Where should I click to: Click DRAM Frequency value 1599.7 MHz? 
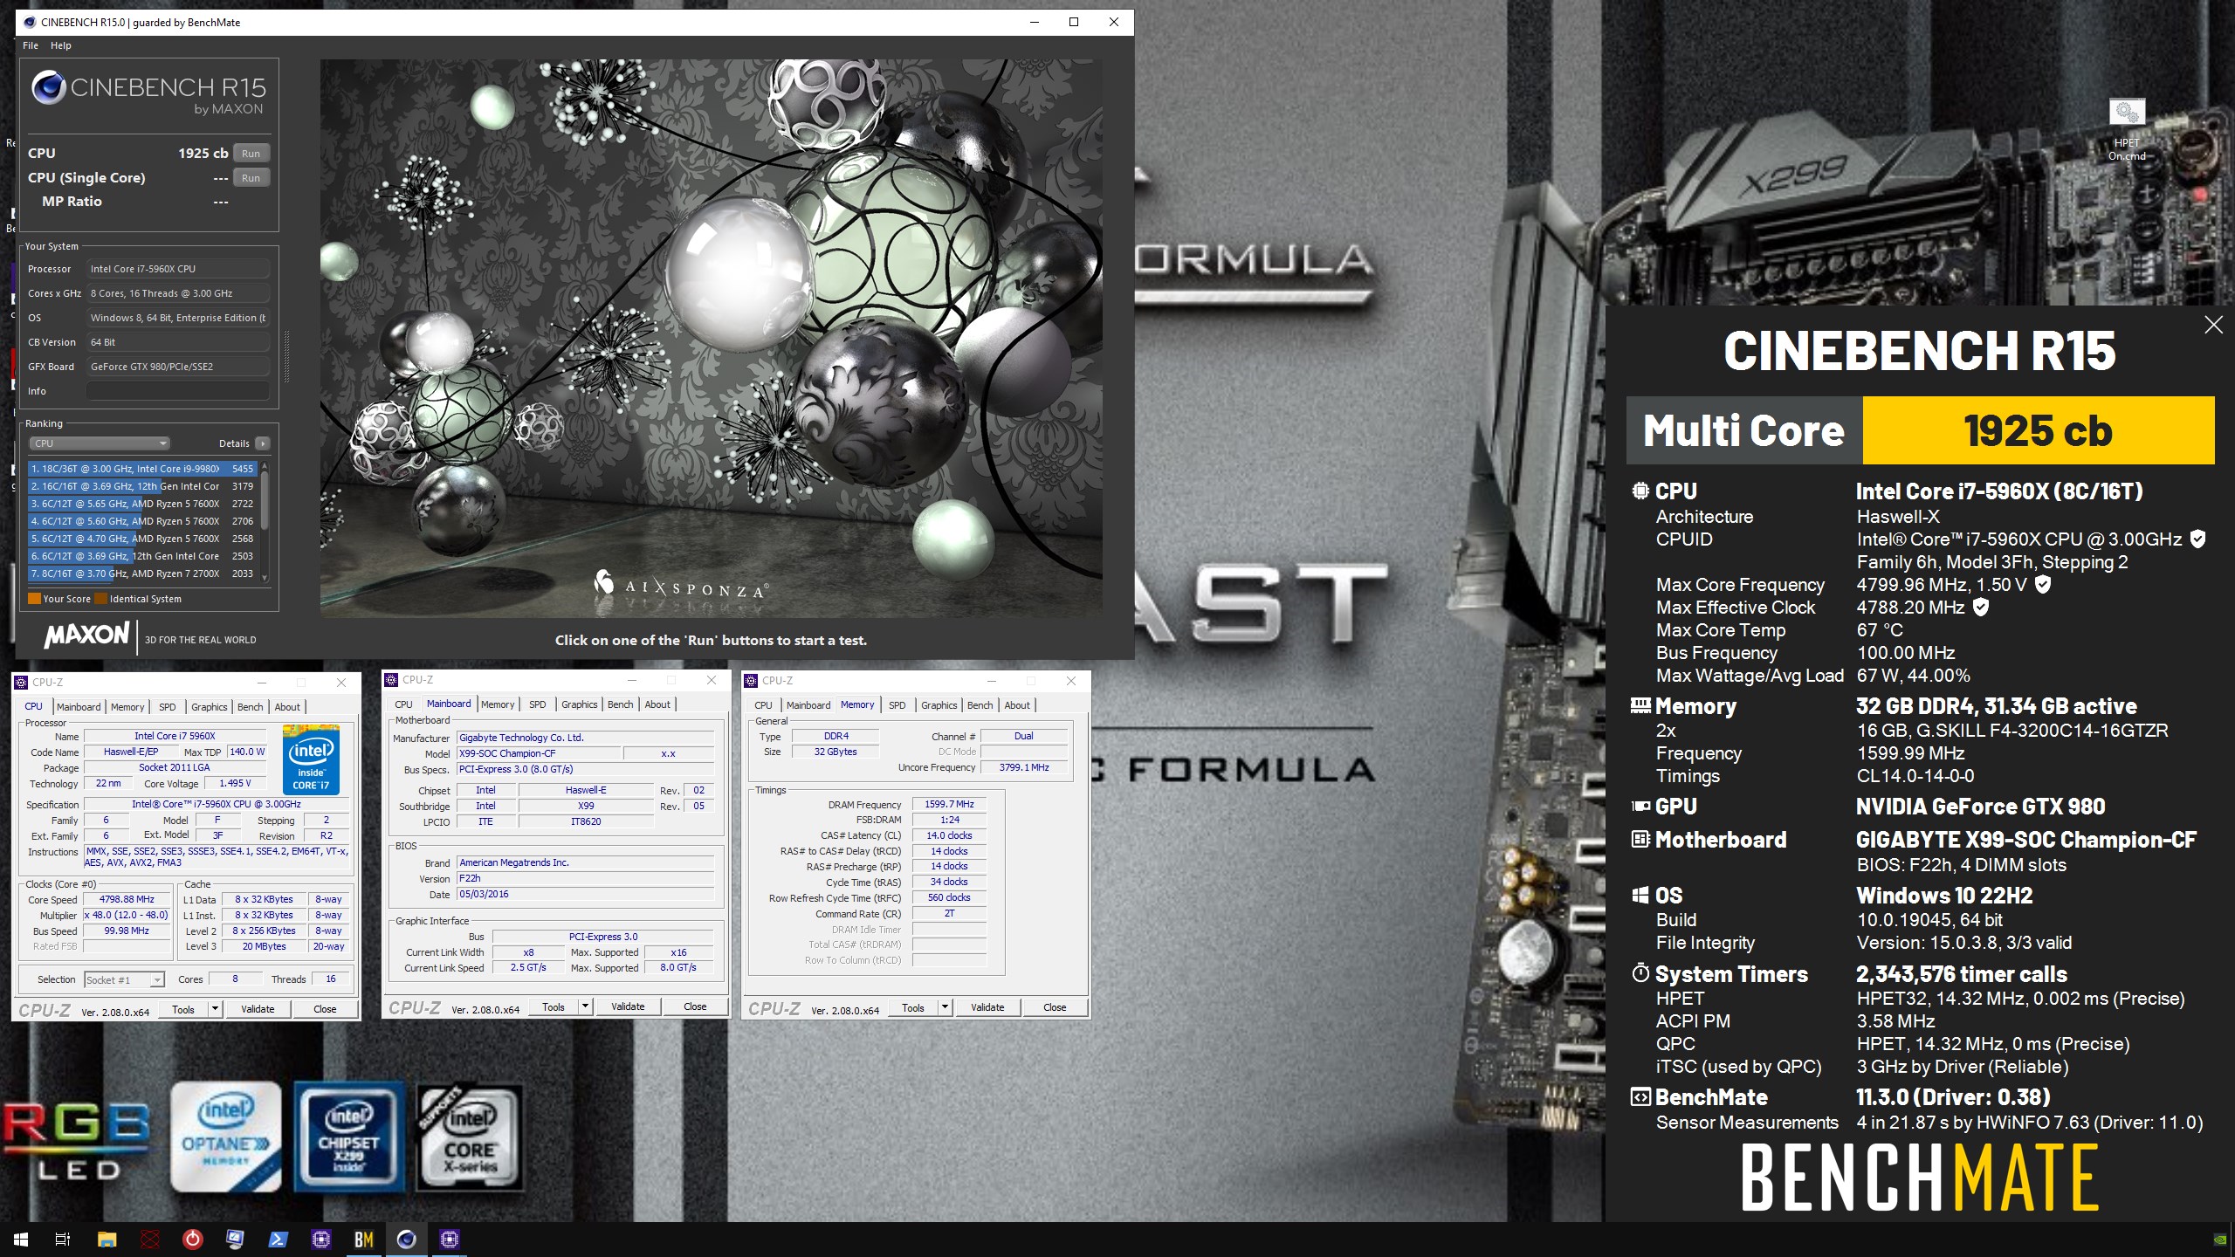pos(949,804)
